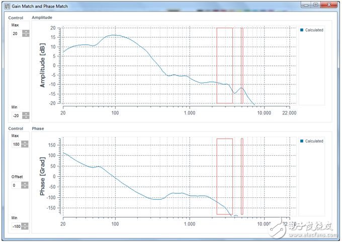Increase the Phase Offset value with up arrow
342x243 pixels.
tap(26, 183)
